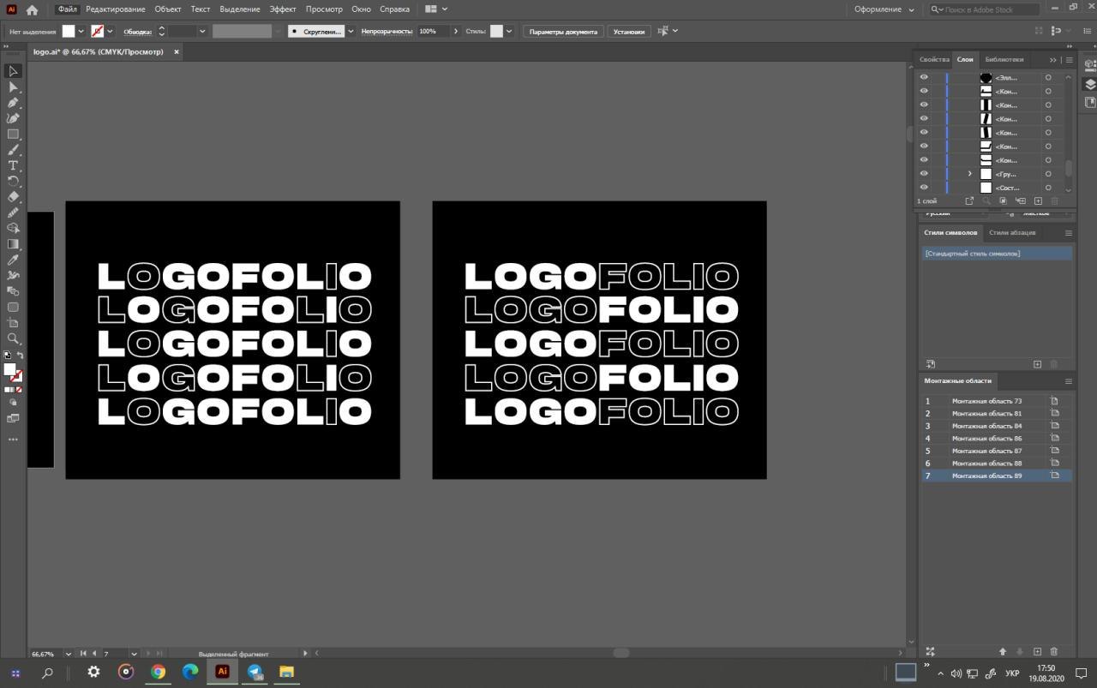The width and height of the screenshot is (1097, 688).
Task: Open the Эффект menu
Action: click(x=283, y=9)
